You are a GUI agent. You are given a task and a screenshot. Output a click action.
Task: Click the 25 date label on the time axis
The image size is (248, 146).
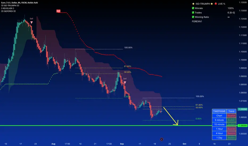coord(170,144)
